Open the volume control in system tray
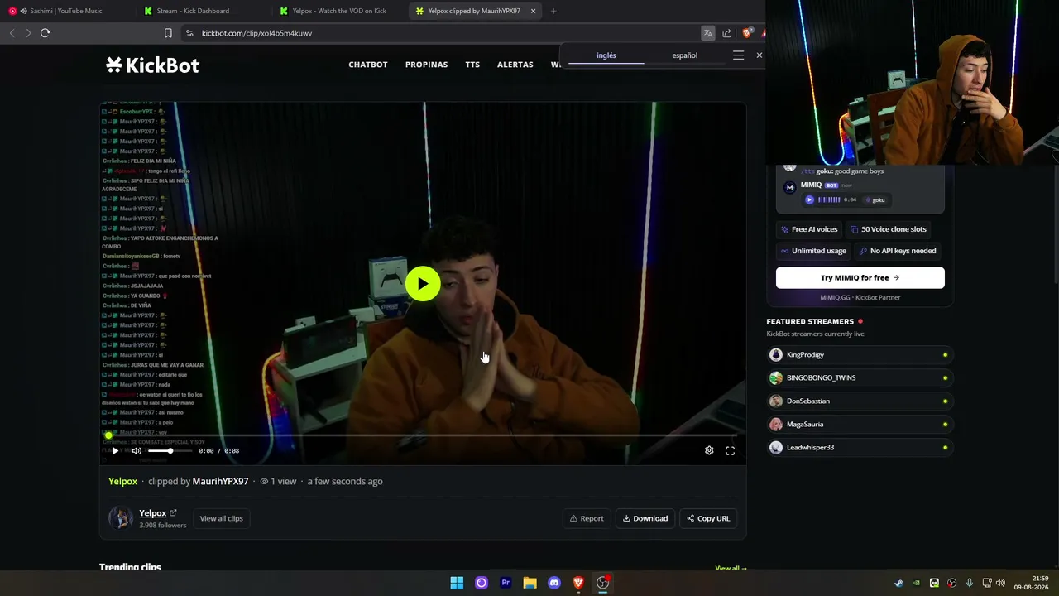The image size is (1059, 596). click(x=1000, y=583)
